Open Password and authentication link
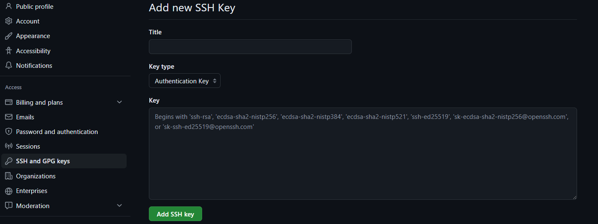The width and height of the screenshot is (598, 224). (x=57, y=132)
